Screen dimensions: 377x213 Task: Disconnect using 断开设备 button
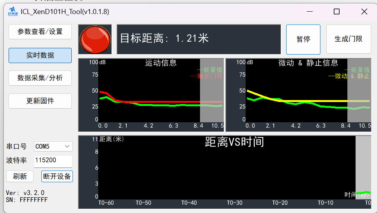click(x=57, y=176)
